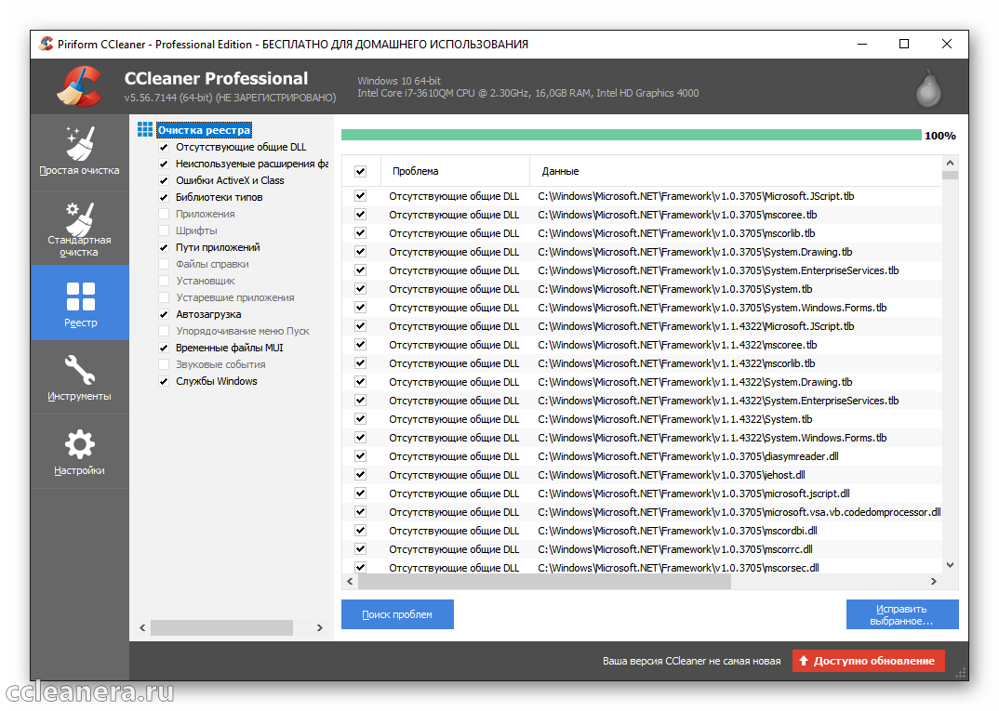The width and height of the screenshot is (999, 711).
Task: Enable Устаревшие приложения checkbox
Action: 164,297
